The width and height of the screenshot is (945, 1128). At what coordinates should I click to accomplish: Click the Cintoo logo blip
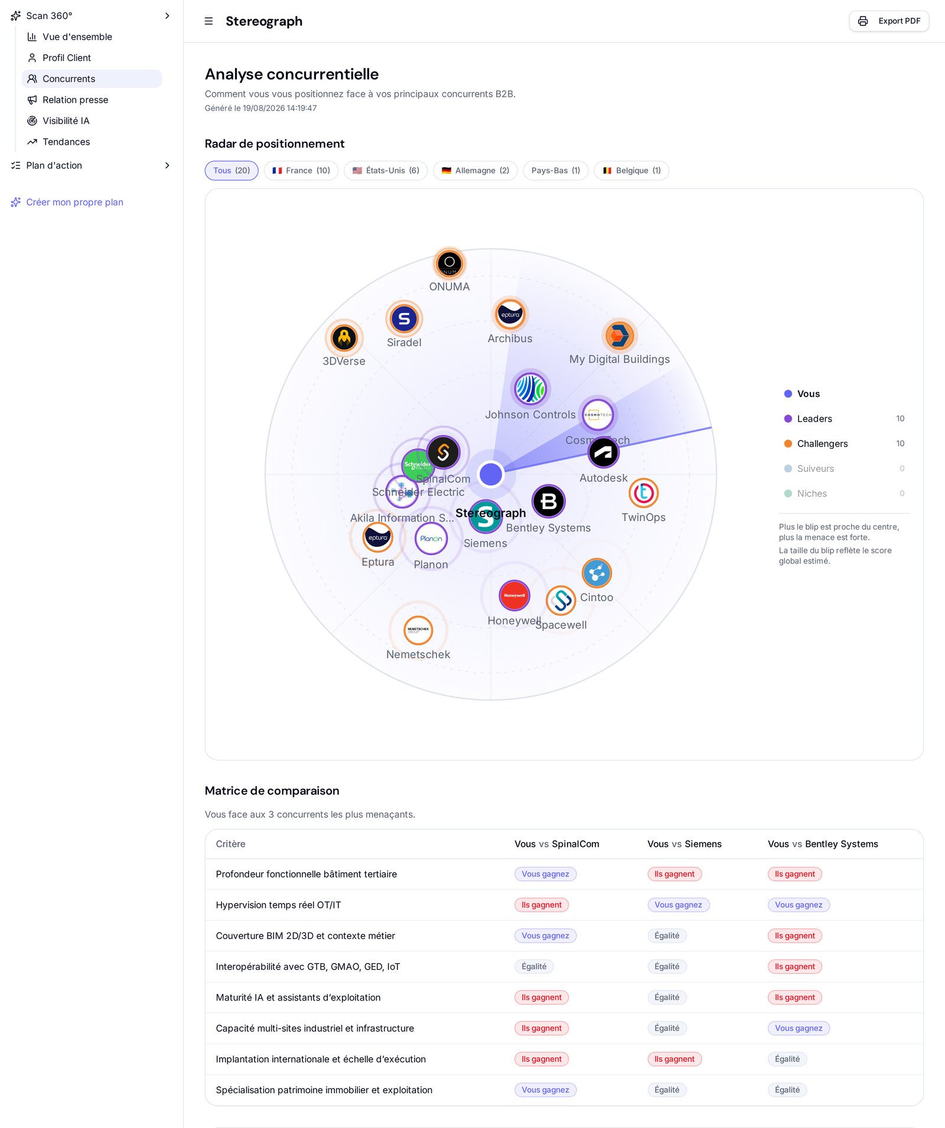[597, 573]
